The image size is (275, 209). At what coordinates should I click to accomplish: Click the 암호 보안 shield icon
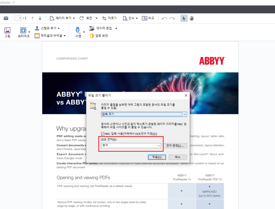pyautogui.click(x=92, y=36)
